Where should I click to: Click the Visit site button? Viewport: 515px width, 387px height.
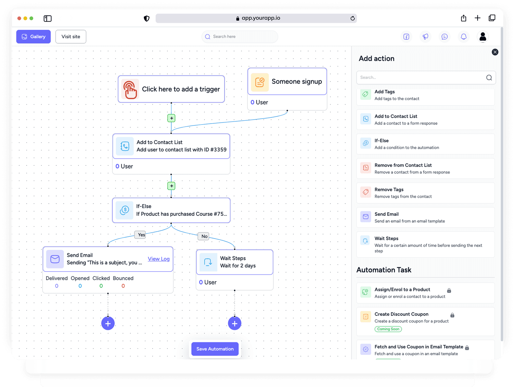point(70,36)
